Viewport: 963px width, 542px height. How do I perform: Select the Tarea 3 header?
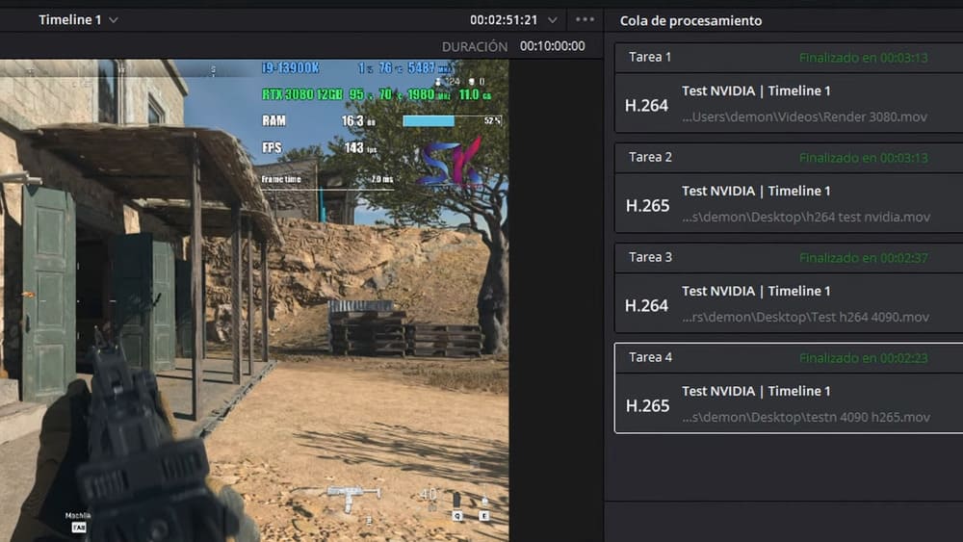[789, 257]
